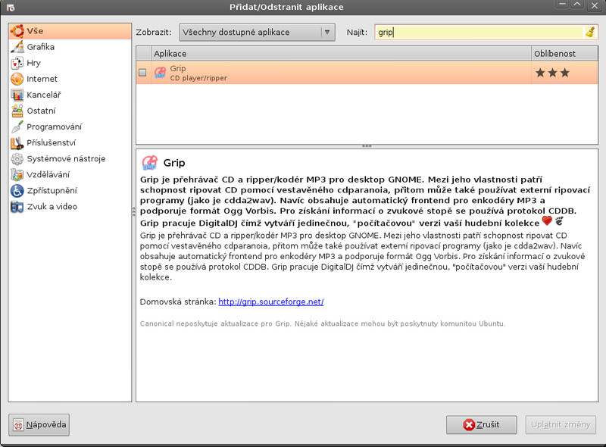Select the Grafika category
The width and height of the screenshot is (606, 447).
click(x=70, y=47)
